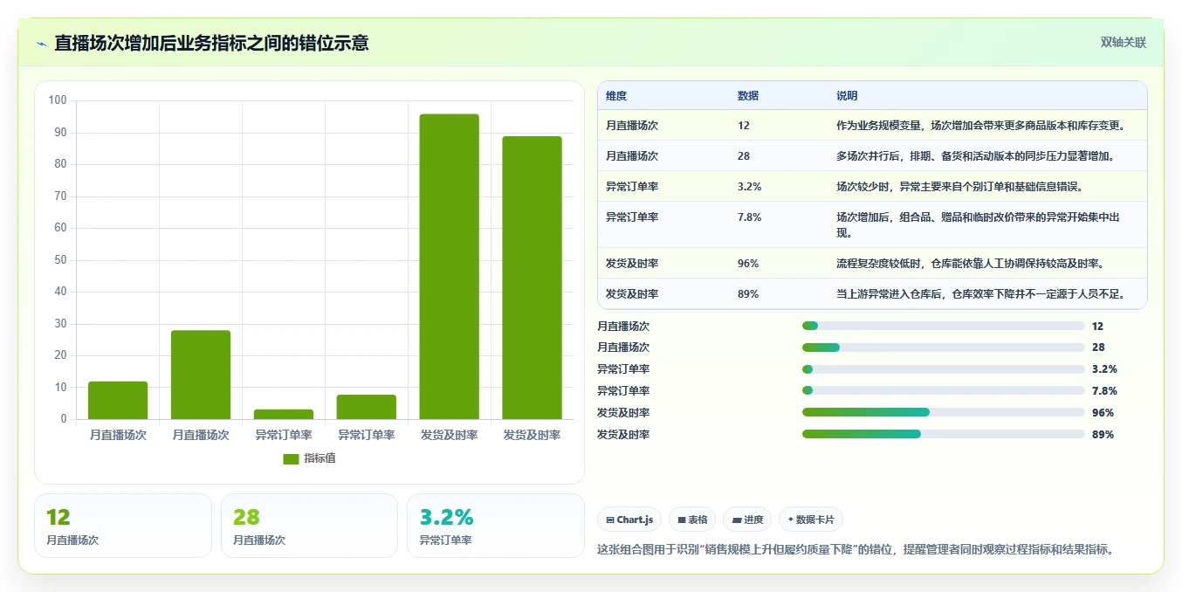Click description starting 场次增加后，组合品
This screenshot has width=1182, height=592.
coord(979,225)
